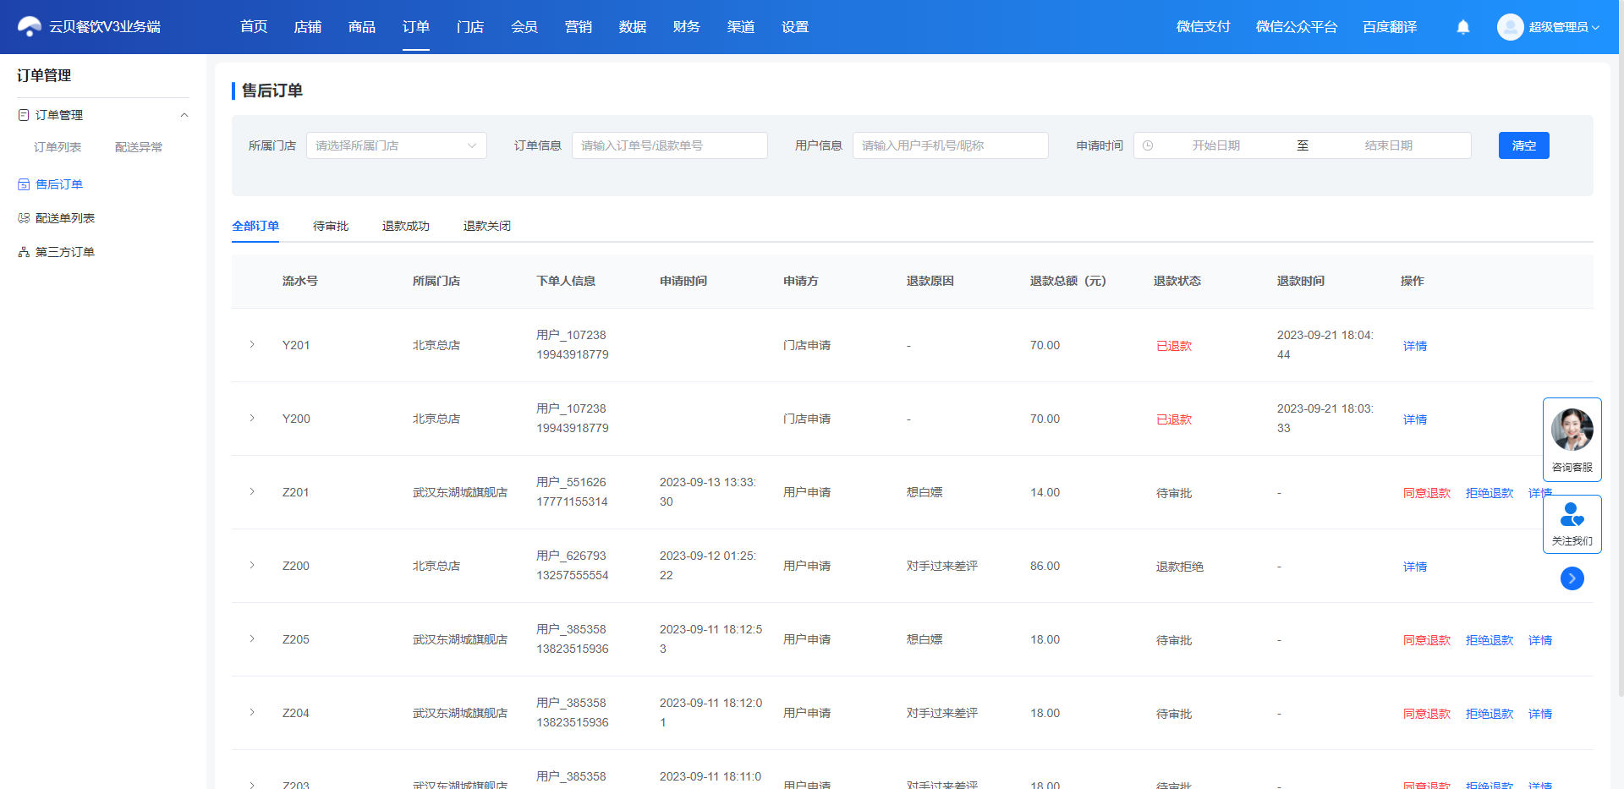Screen dimensions: 1624x789
Task: Open the 财务 top menu
Action: pyautogui.click(x=687, y=27)
